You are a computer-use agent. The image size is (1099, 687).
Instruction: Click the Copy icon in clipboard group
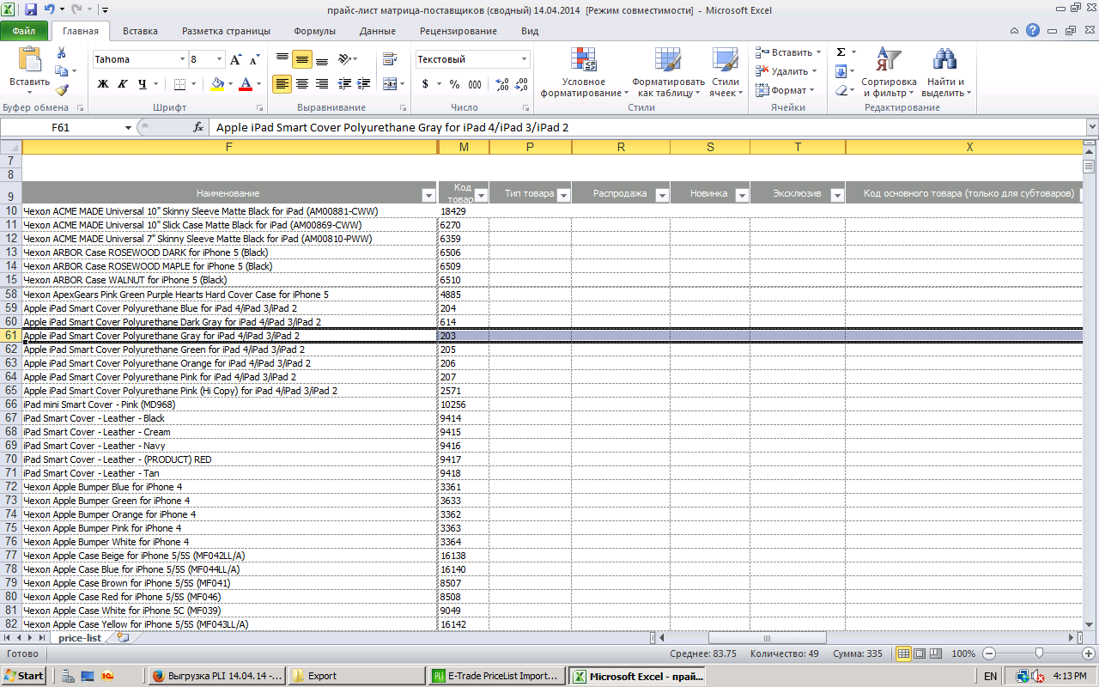(61, 71)
